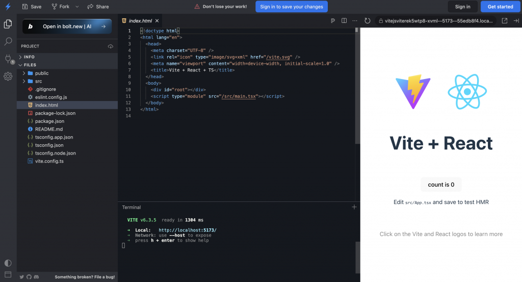Open vite.config.ts file
This screenshot has height=282, width=522.
click(x=67, y=161)
